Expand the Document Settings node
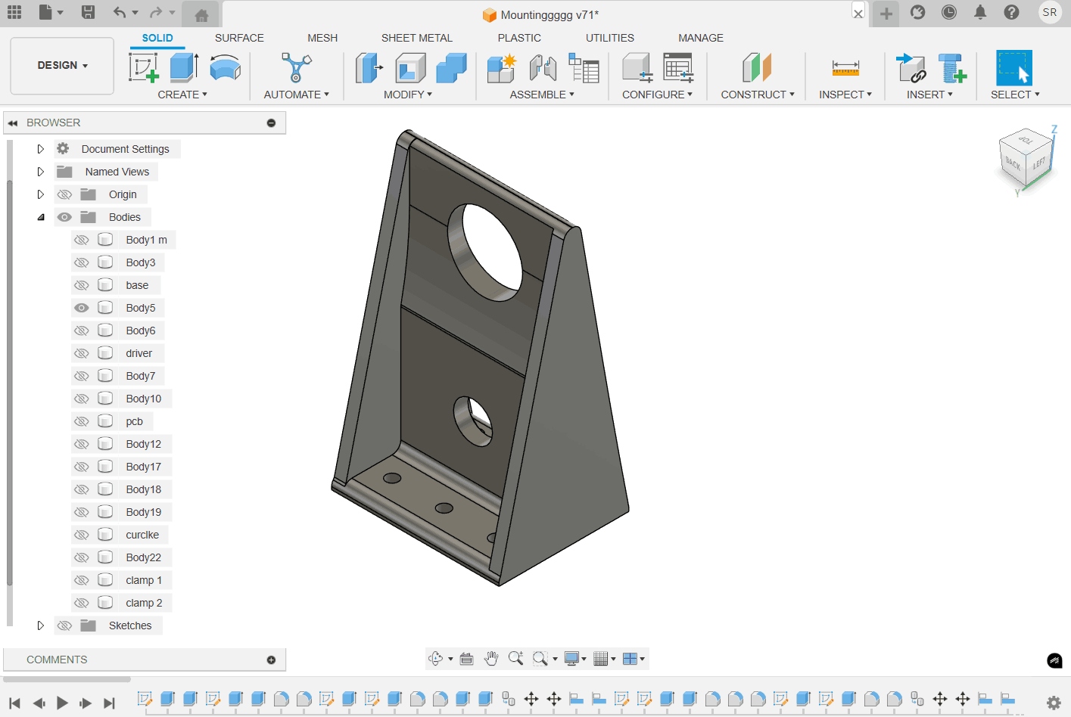The width and height of the screenshot is (1071, 717). coord(40,149)
